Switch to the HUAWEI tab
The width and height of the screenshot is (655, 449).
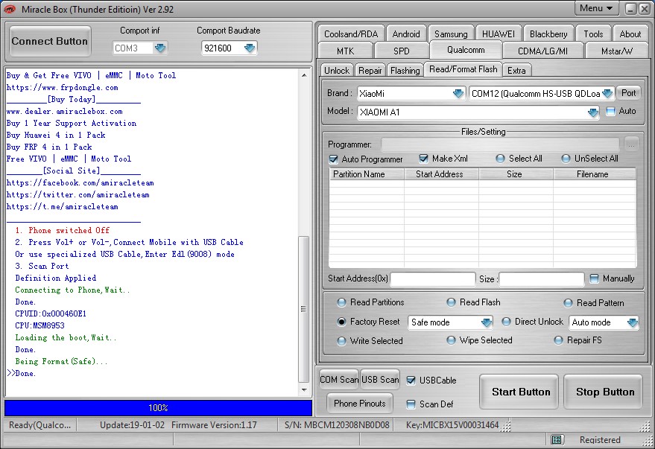click(x=499, y=34)
